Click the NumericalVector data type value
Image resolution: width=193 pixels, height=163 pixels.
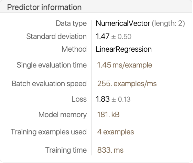click(x=123, y=23)
